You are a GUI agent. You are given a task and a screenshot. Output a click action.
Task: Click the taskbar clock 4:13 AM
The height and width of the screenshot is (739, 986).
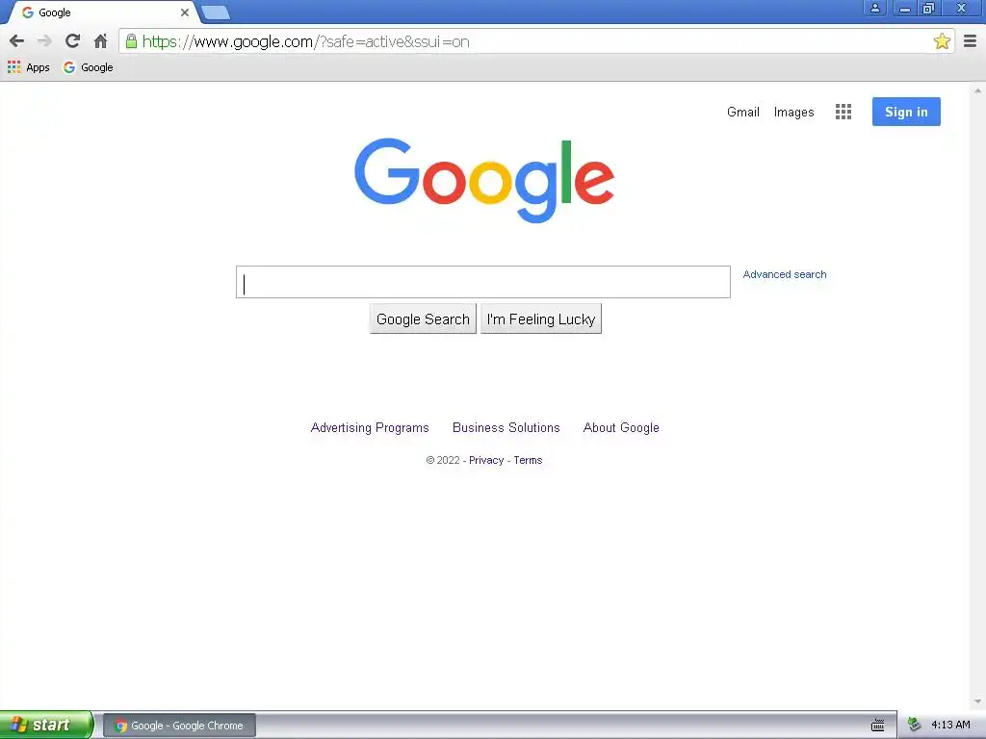(x=950, y=726)
